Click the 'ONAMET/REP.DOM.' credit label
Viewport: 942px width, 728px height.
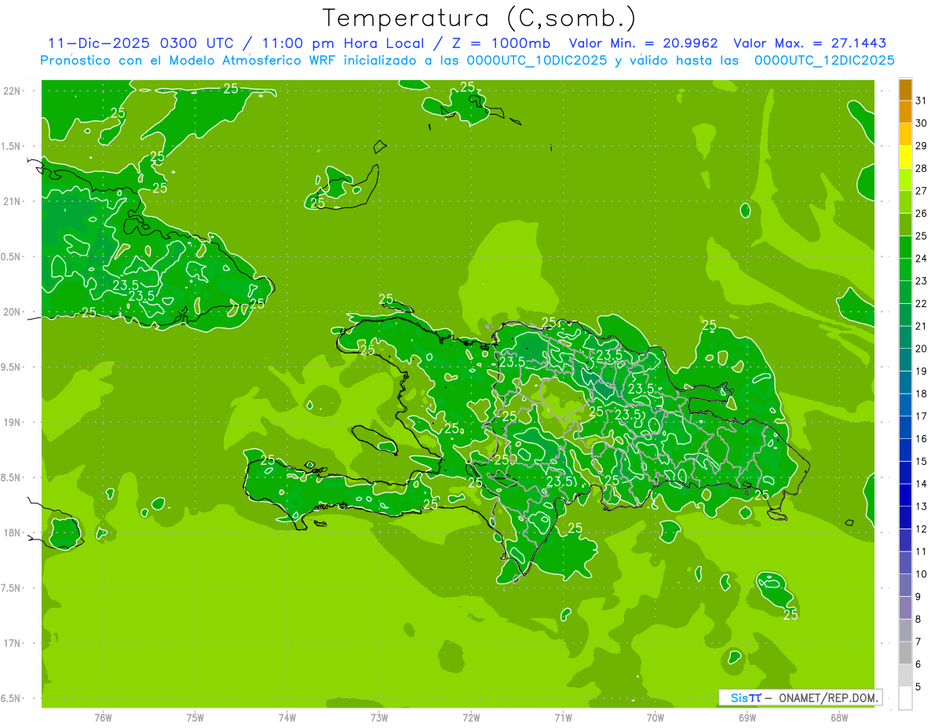pyautogui.click(x=827, y=697)
